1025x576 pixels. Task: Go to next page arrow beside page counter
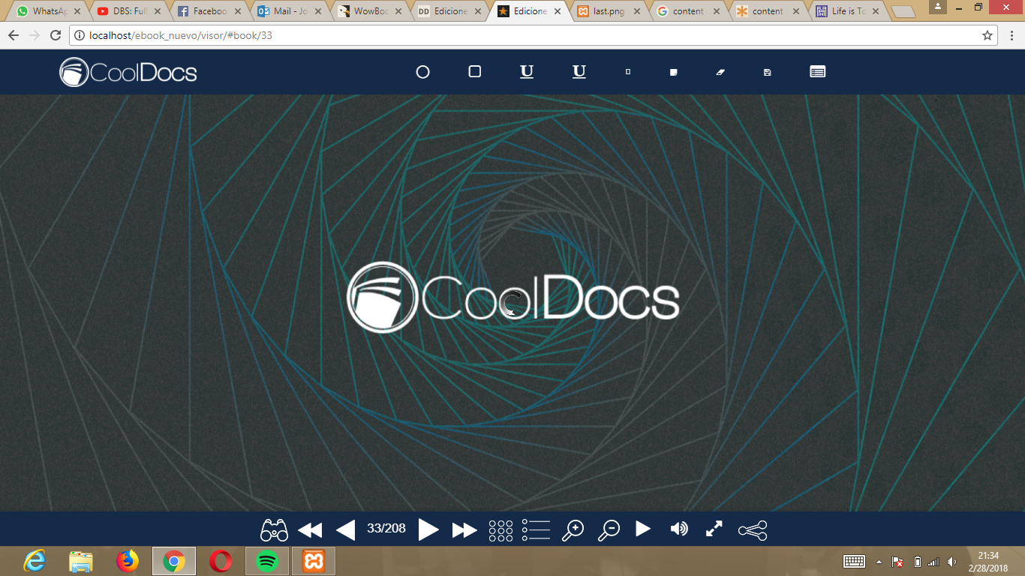428,529
